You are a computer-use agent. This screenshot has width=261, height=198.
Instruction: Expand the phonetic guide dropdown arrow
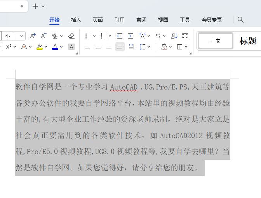tap(61, 36)
